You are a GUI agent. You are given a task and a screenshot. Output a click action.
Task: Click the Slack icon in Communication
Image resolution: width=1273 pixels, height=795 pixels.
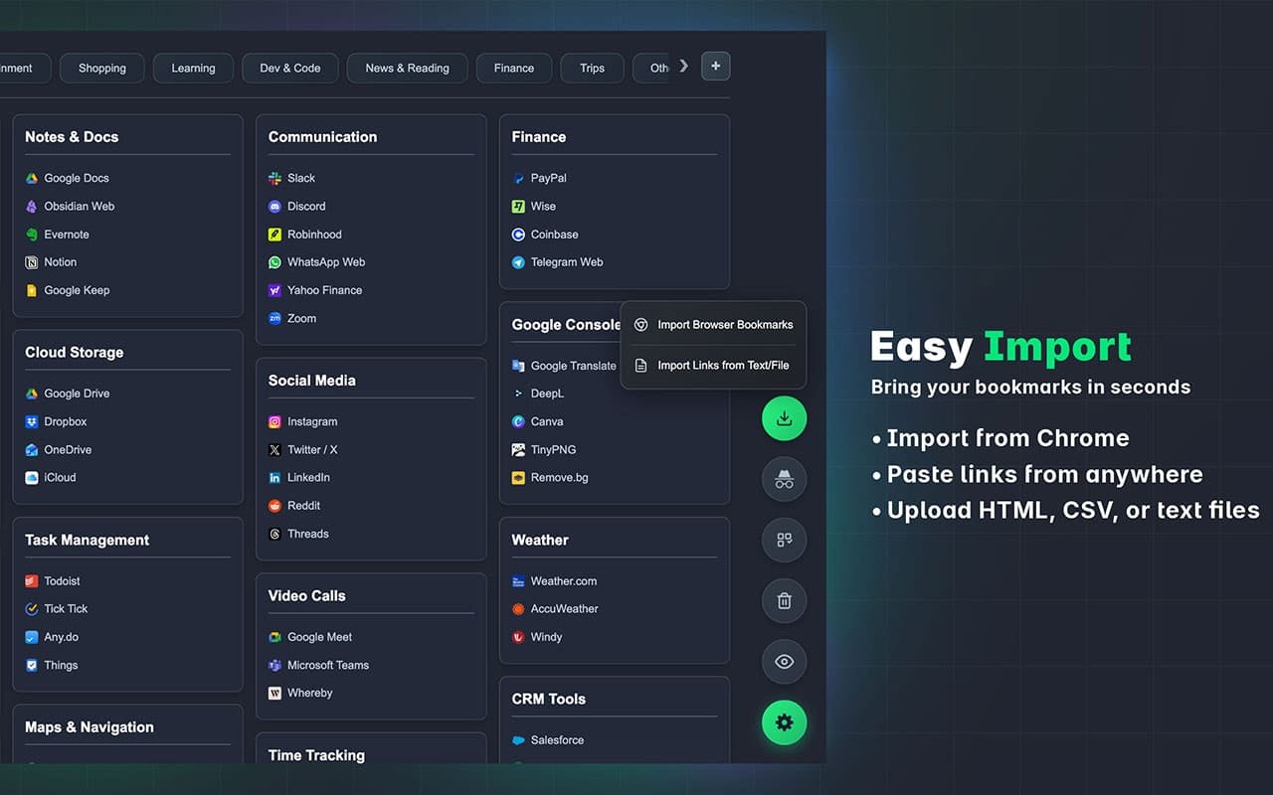click(274, 178)
